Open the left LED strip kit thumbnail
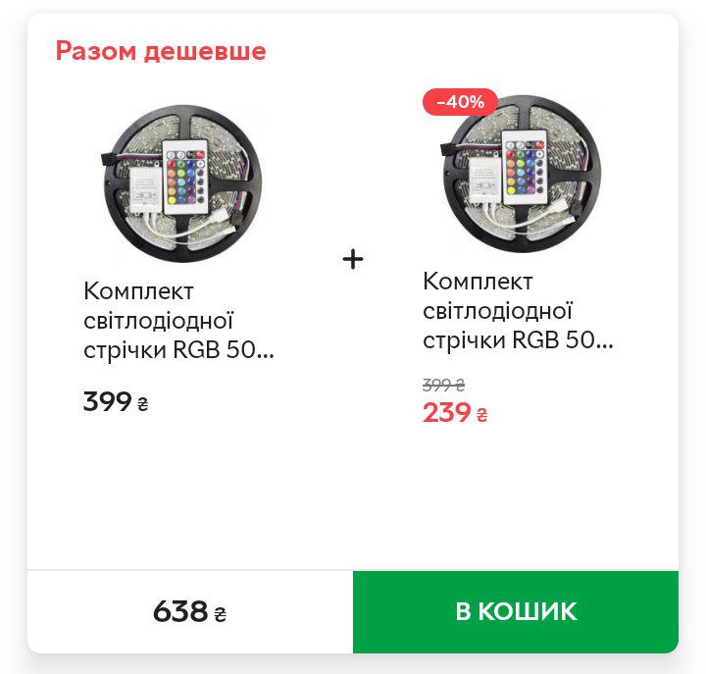The width and height of the screenshot is (706, 674). (x=182, y=183)
